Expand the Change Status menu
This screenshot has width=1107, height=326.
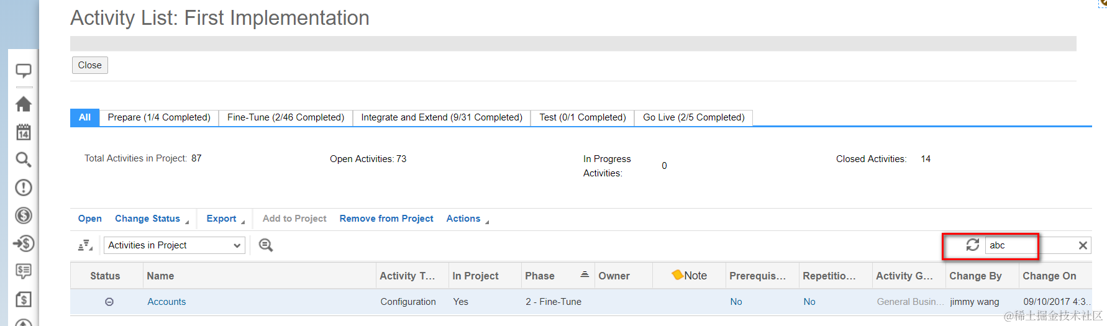point(152,219)
